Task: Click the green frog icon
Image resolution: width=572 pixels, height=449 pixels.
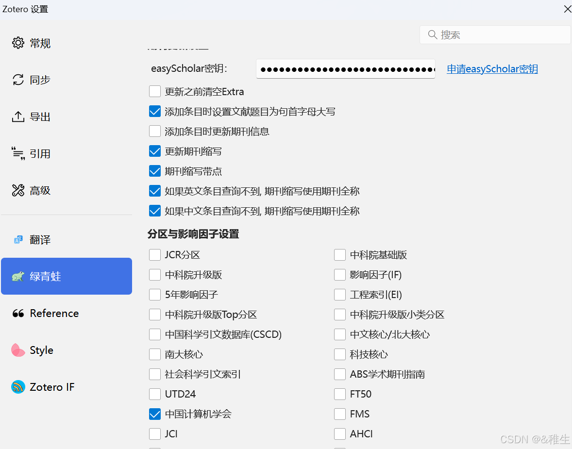Action: pos(18,276)
